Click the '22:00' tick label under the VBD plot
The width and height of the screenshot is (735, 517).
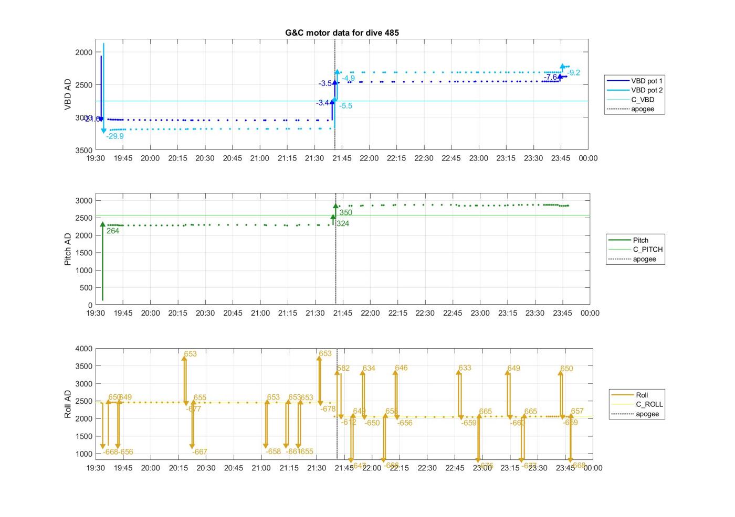click(x=369, y=158)
